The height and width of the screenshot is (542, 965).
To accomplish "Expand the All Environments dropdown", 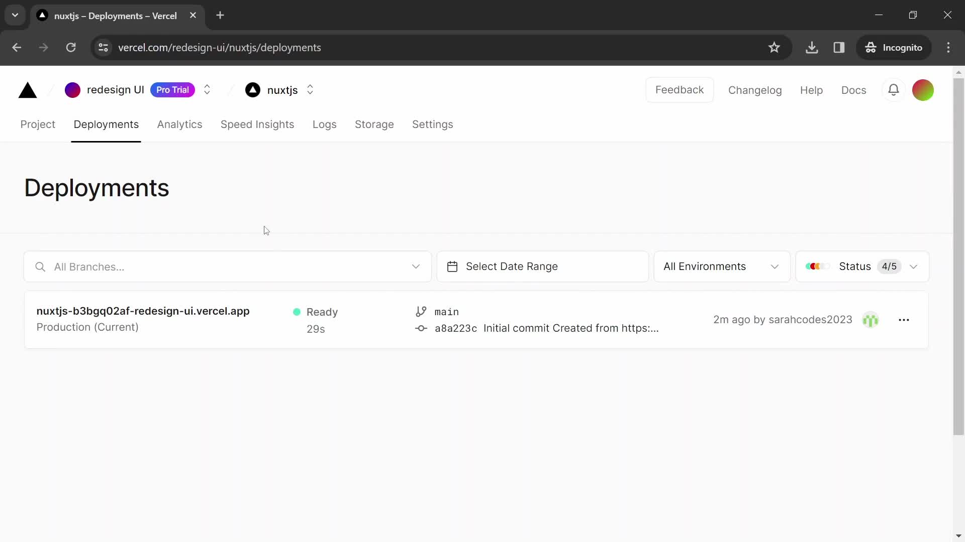I will click(722, 266).
